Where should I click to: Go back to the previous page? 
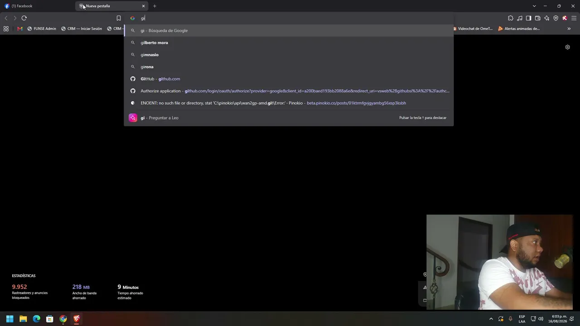tap(6, 18)
